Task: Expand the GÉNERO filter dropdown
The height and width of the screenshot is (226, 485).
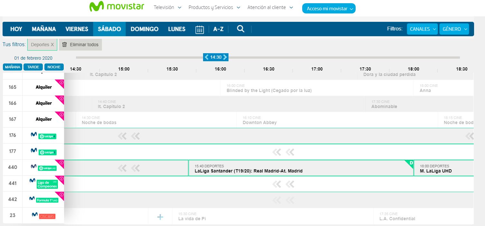Action: (x=454, y=29)
